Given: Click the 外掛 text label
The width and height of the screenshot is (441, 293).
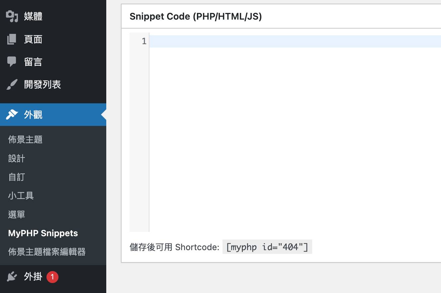Looking at the screenshot, I should click(x=33, y=276).
